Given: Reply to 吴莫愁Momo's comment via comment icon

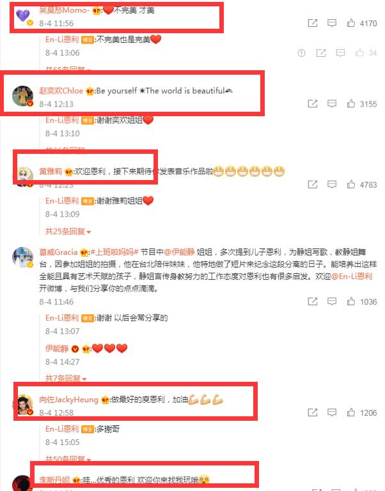Looking at the screenshot, I should pyautogui.click(x=332, y=23).
